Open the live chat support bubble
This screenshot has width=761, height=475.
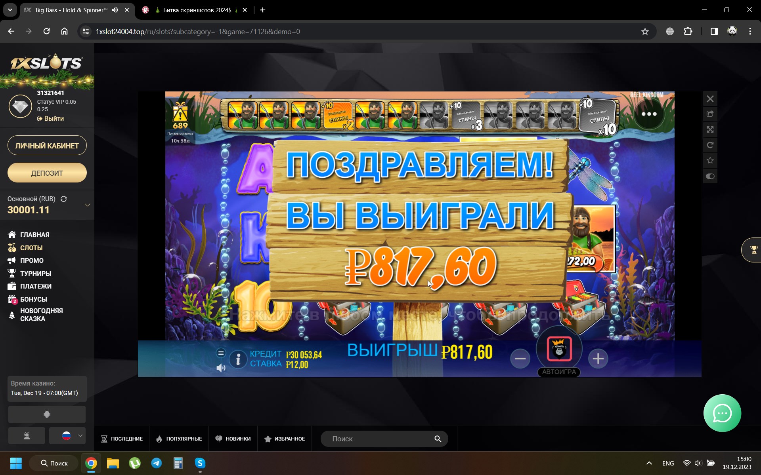[x=722, y=413]
